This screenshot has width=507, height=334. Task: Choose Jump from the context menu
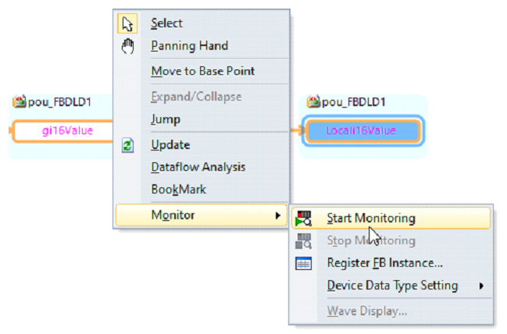(x=166, y=119)
